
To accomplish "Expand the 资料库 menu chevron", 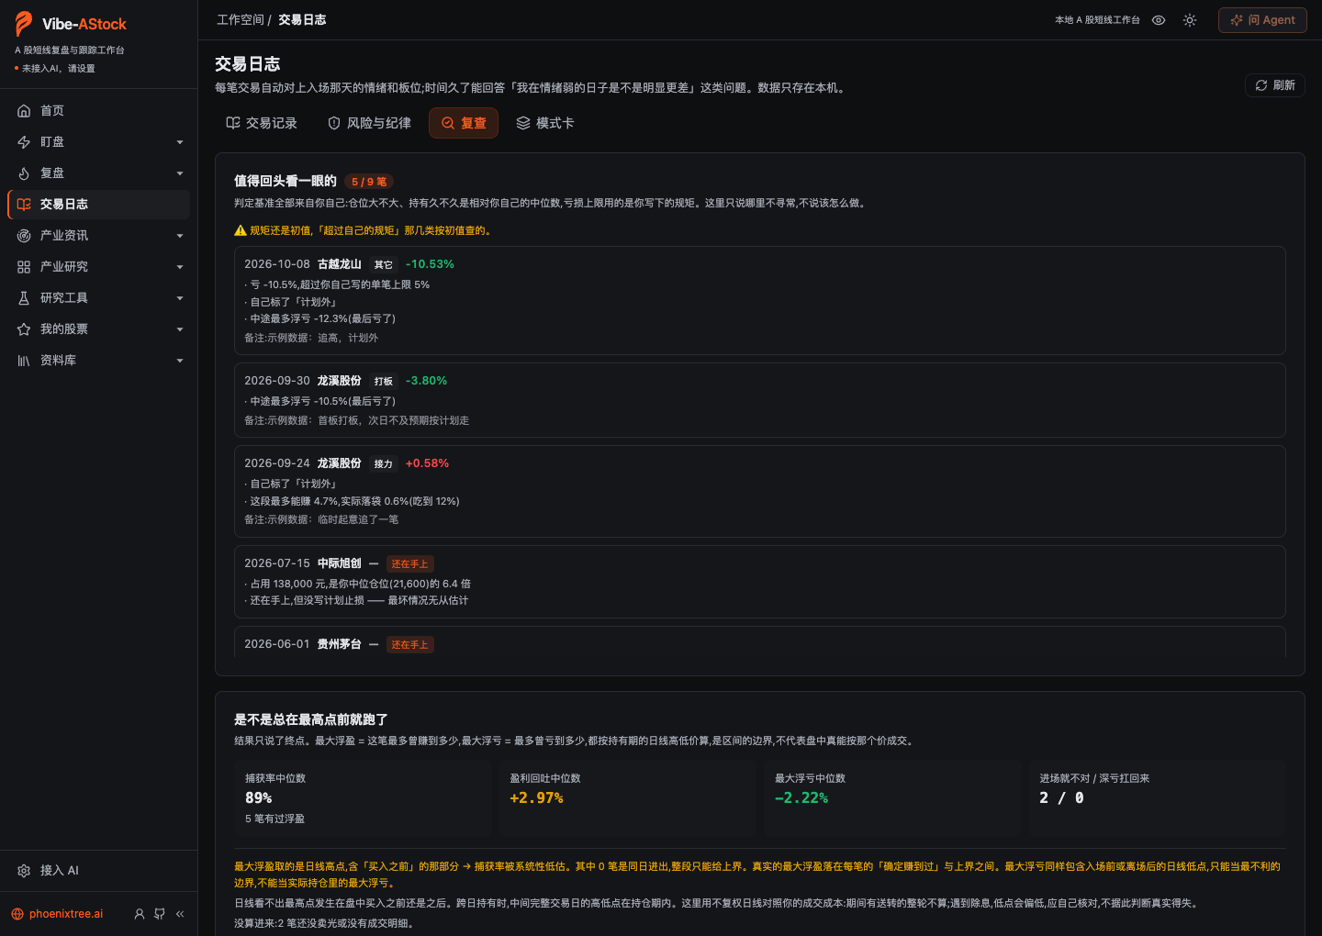I will click(x=180, y=361).
